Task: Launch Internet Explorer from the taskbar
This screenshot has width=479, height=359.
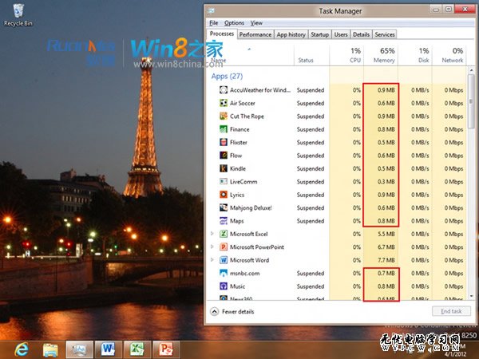Action: [x=22, y=349]
